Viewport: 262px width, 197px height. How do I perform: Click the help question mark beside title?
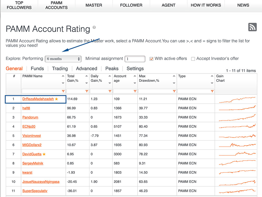pos(94,27)
